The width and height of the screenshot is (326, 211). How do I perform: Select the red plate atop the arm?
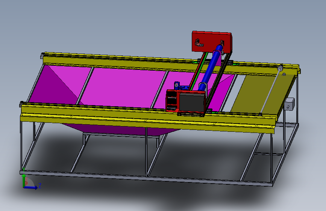pyautogui.click(x=212, y=42)
